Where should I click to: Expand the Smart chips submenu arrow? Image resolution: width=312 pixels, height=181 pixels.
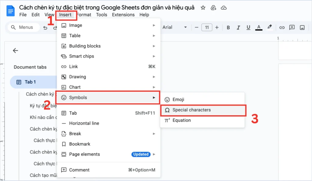point(154,56)
